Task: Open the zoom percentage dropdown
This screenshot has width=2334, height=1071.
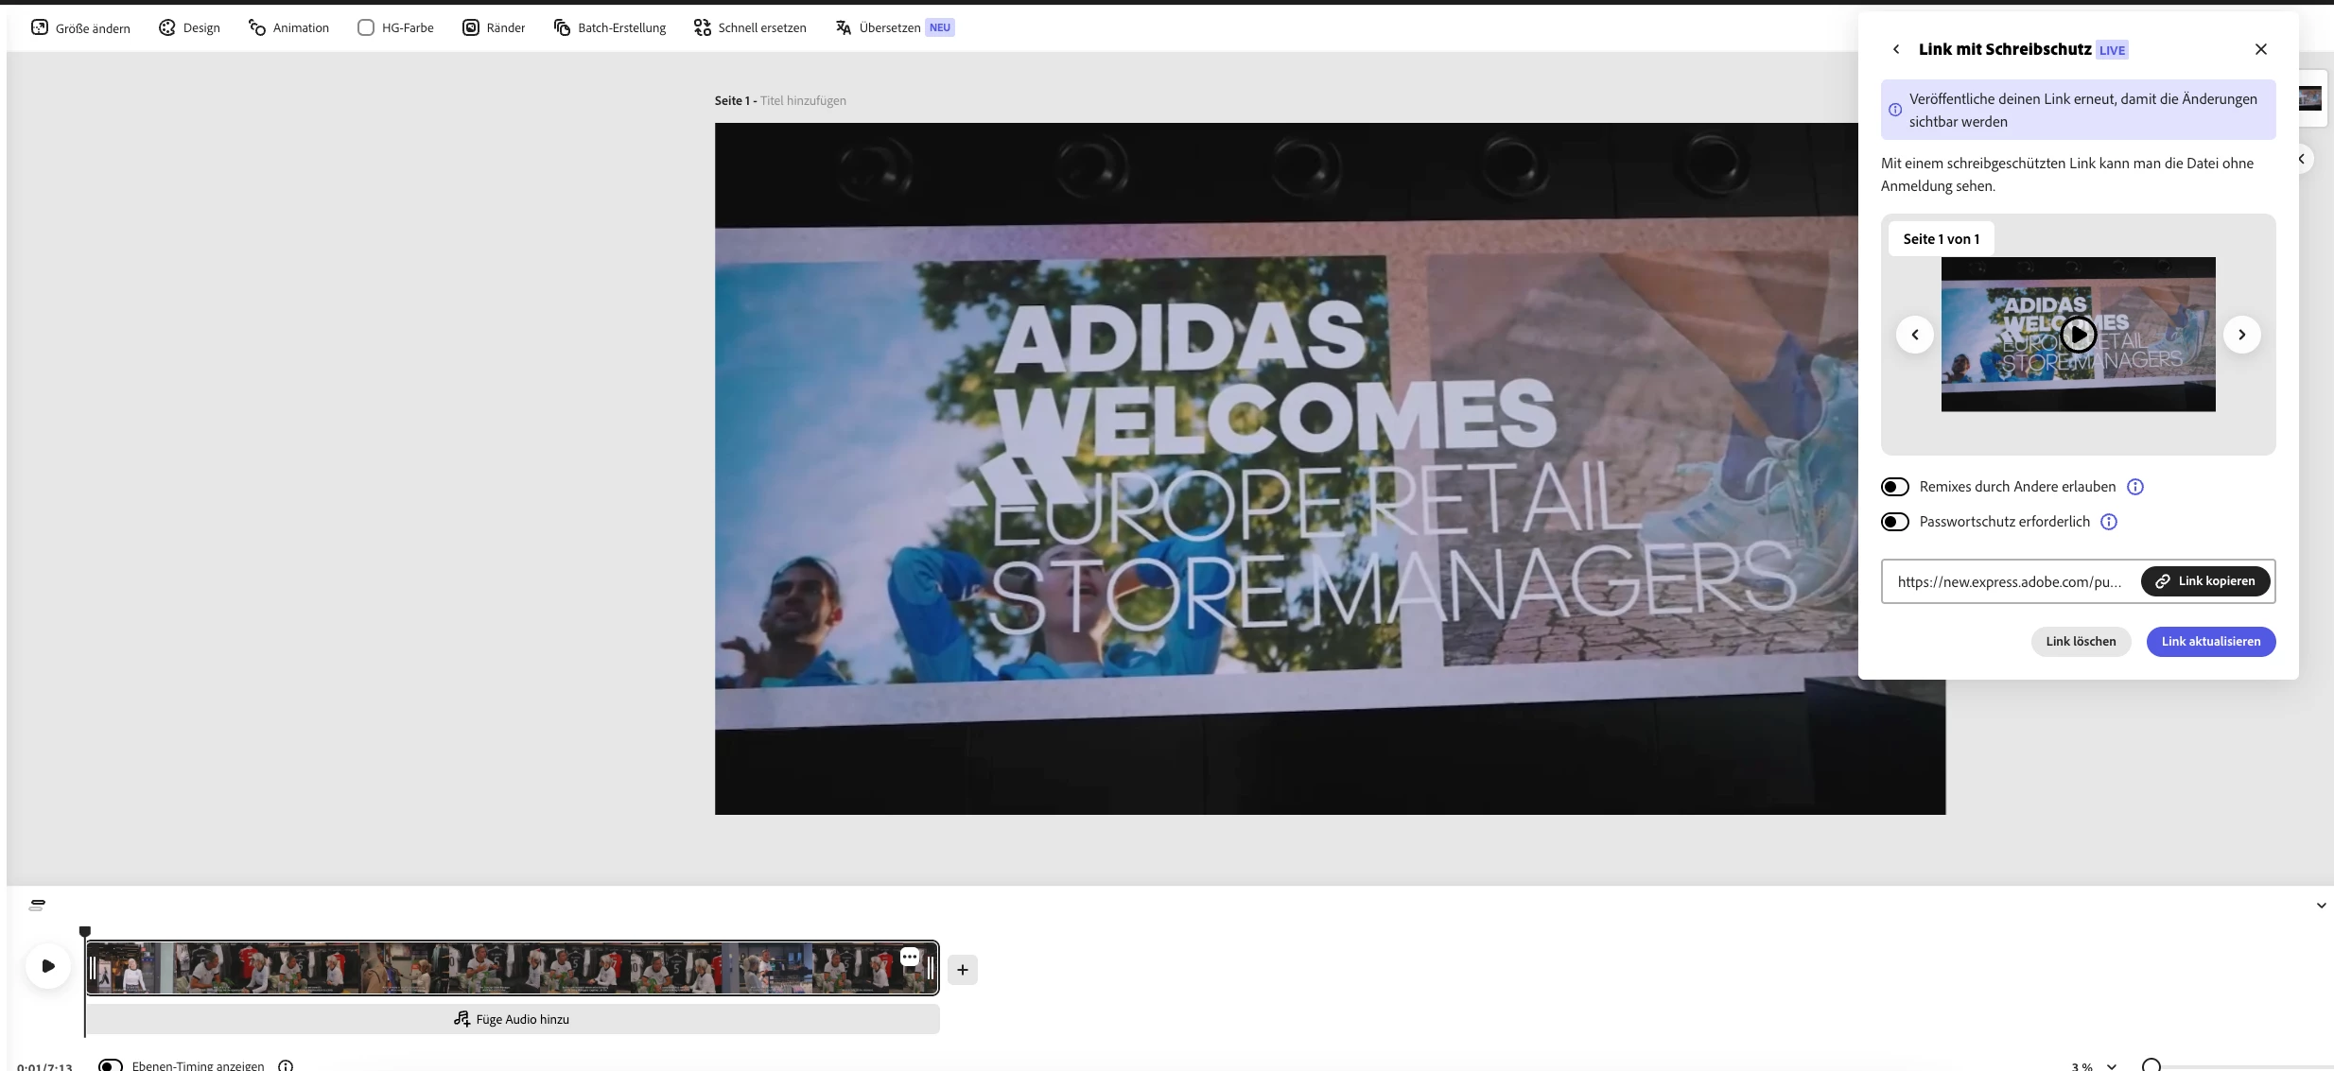Action: 2112,1066
